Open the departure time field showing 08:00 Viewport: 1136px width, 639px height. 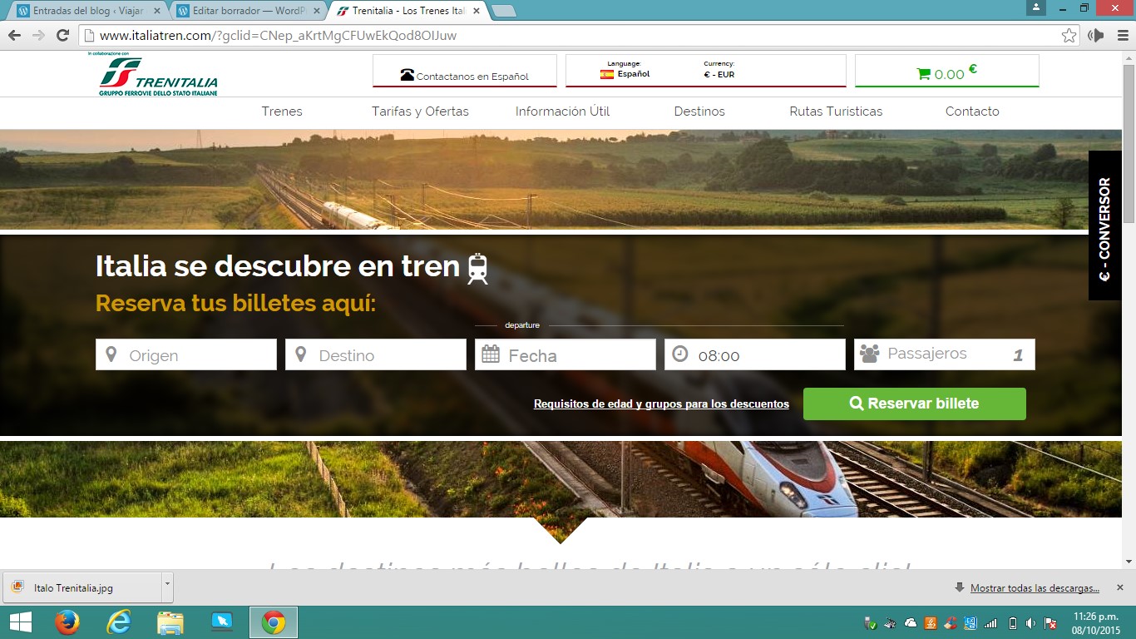pos(754,355)
